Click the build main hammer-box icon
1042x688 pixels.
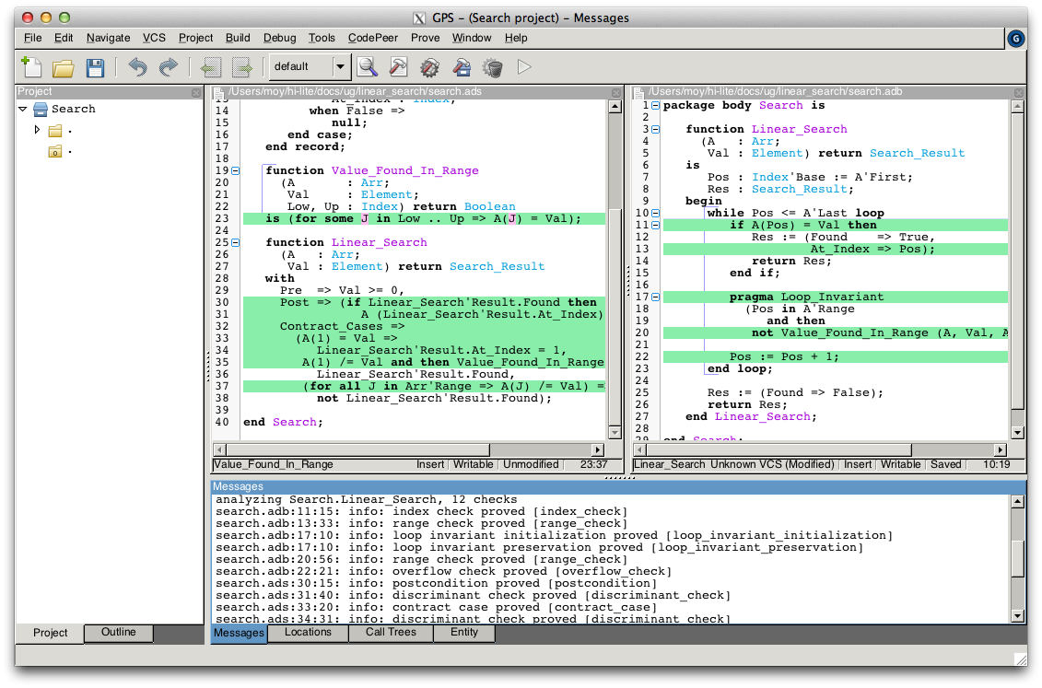click(462, 67)
